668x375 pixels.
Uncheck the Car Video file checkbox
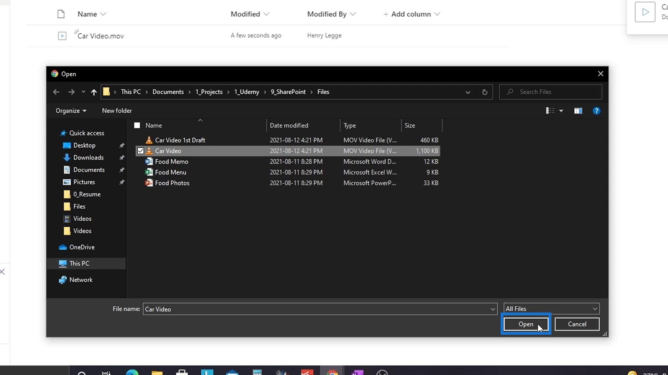tap(141, 151)
